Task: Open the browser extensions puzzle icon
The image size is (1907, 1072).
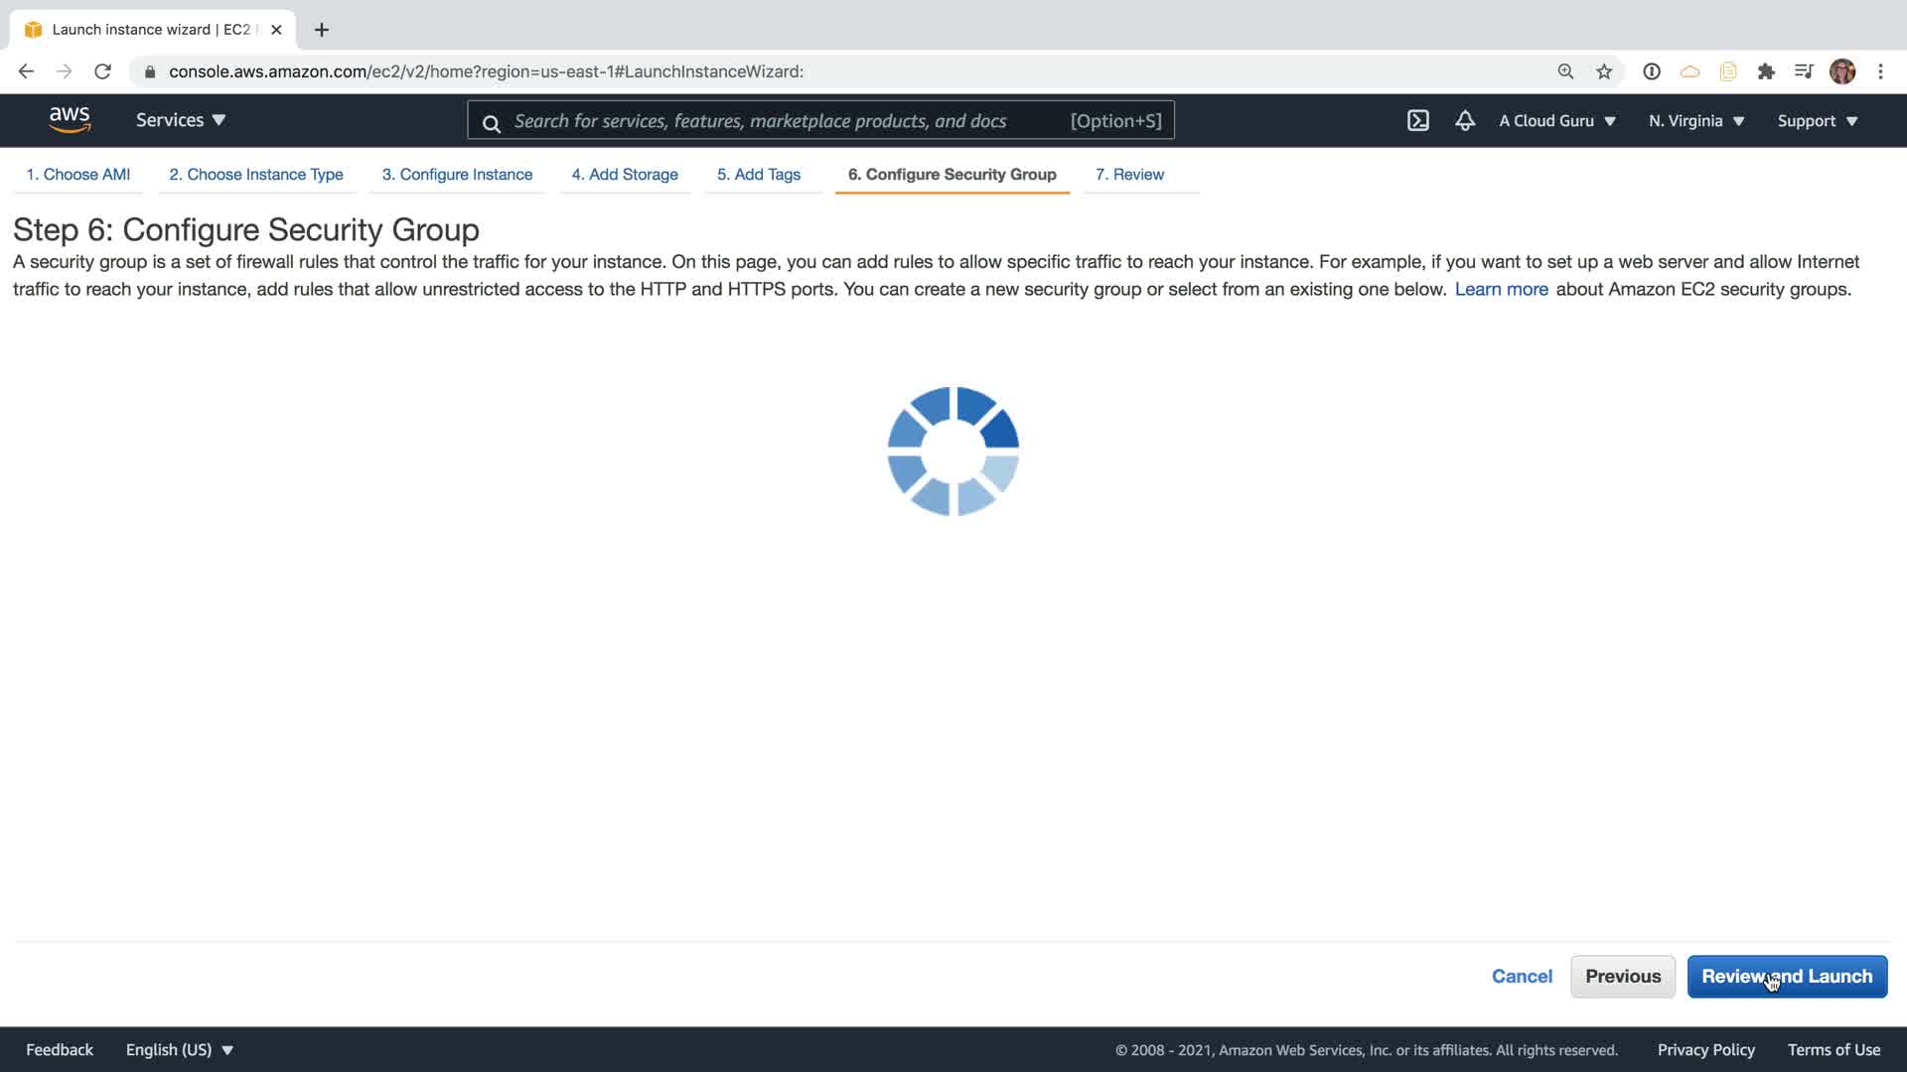Action: pos(1766,71)
